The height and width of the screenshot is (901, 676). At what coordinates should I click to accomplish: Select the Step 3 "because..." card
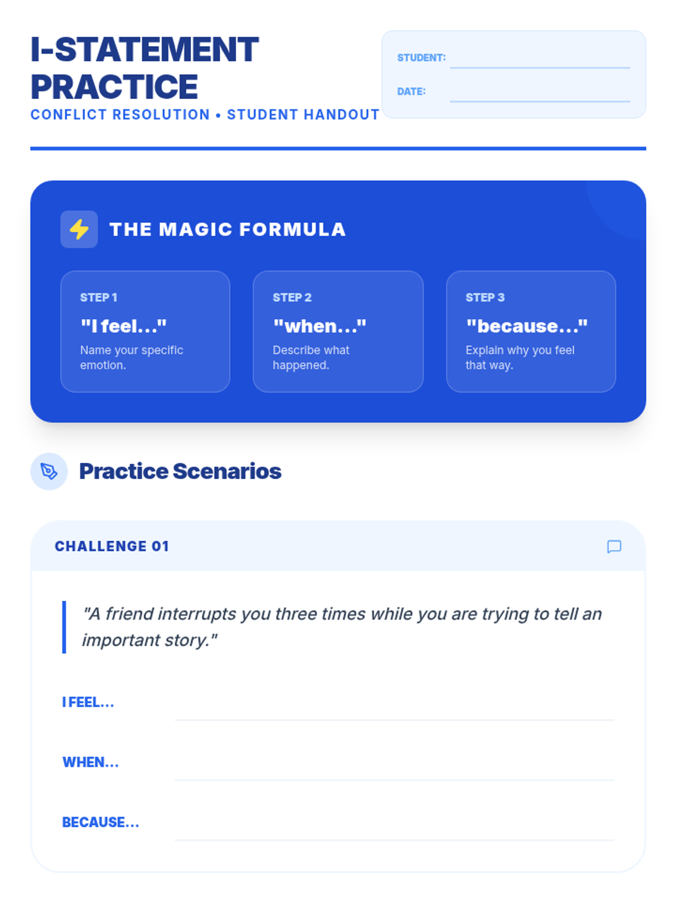(531, 331)
